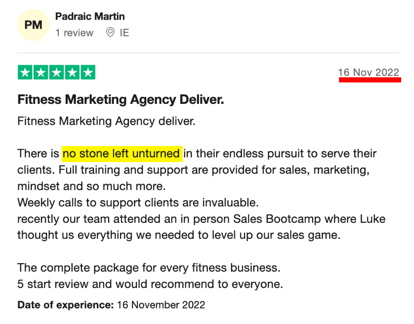Click the '1 review' count

74,33
